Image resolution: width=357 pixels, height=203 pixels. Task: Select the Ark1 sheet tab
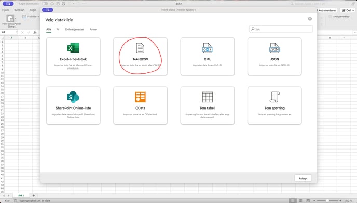(21, 196)
